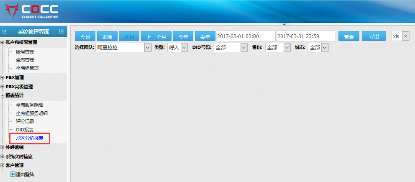This screenshot has height=182, width=415.
Task: Collapse sidebar using double-arrow icon
Action: 5,31
